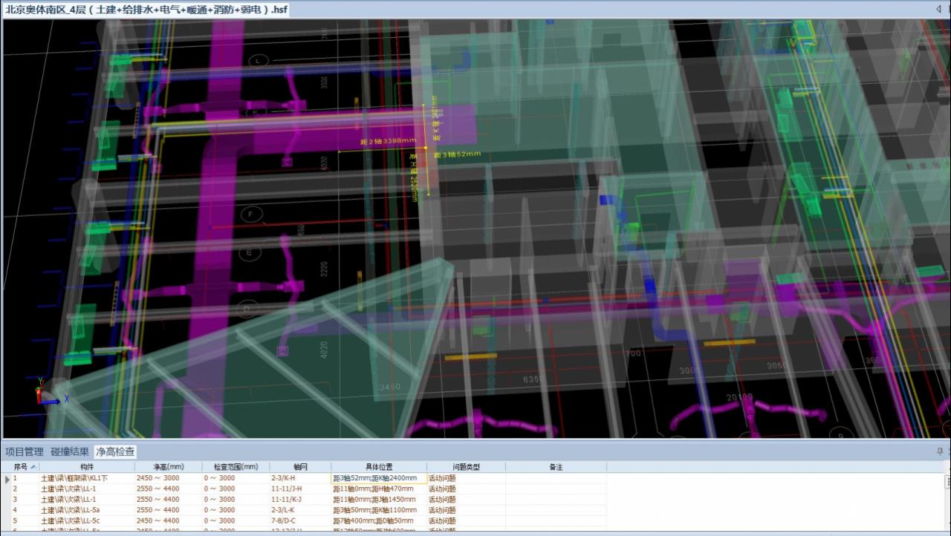Click the XYZ axis orientation gizmo
Image resolution: width=951 pixels, height=536 pixels.
click(46, 394)
